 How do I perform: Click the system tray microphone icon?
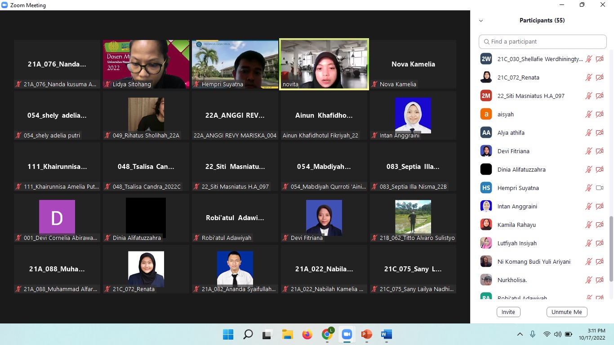click(533, 334)
